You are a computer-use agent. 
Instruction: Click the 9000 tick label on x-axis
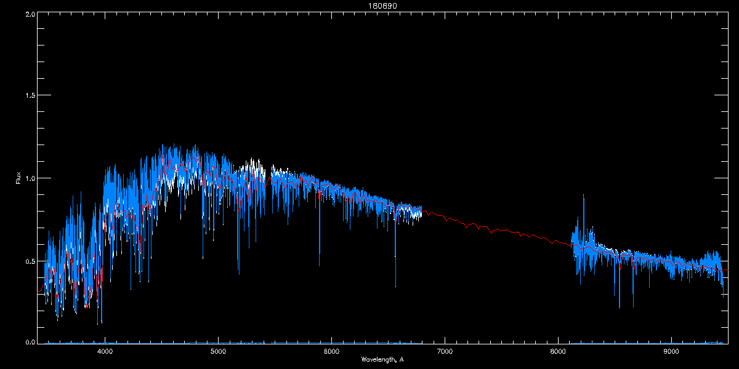point(671,351)
